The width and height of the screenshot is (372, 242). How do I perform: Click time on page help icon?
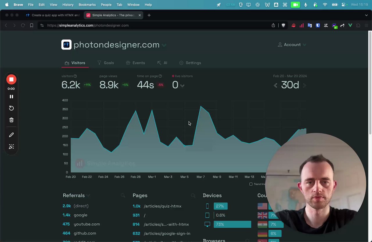(x=160, y=76)
